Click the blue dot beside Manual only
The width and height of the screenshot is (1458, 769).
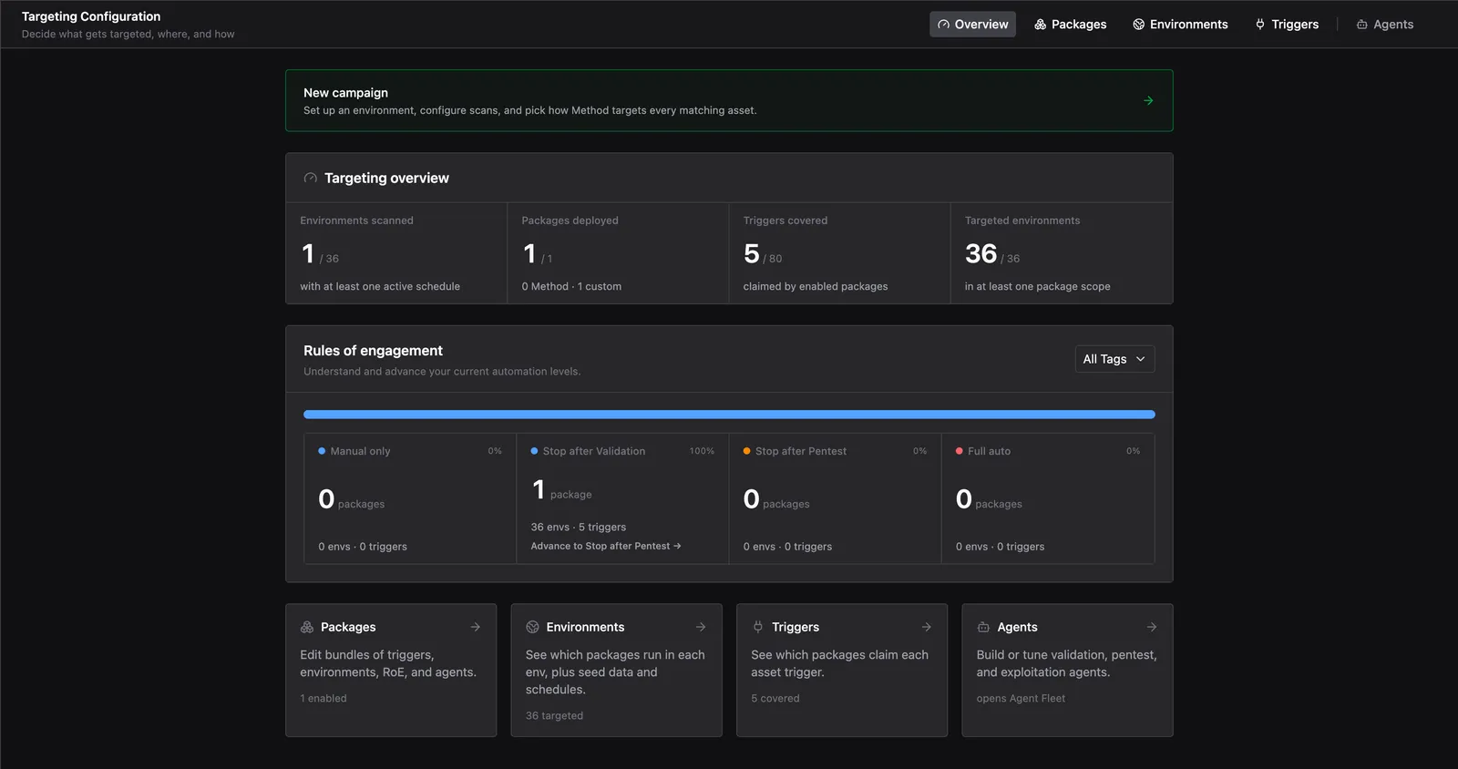coord(322,451)
